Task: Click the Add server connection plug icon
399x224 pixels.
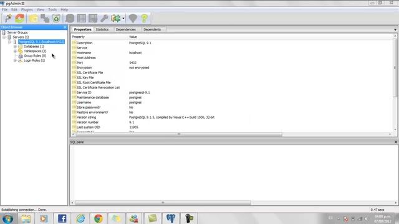Action: (8, 18)
